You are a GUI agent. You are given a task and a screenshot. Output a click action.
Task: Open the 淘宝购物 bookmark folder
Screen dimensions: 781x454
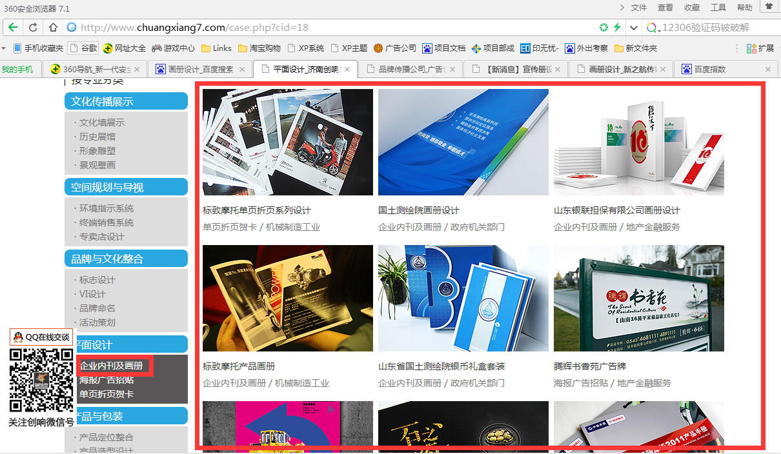pyautogui.click(x=259, y=48)
